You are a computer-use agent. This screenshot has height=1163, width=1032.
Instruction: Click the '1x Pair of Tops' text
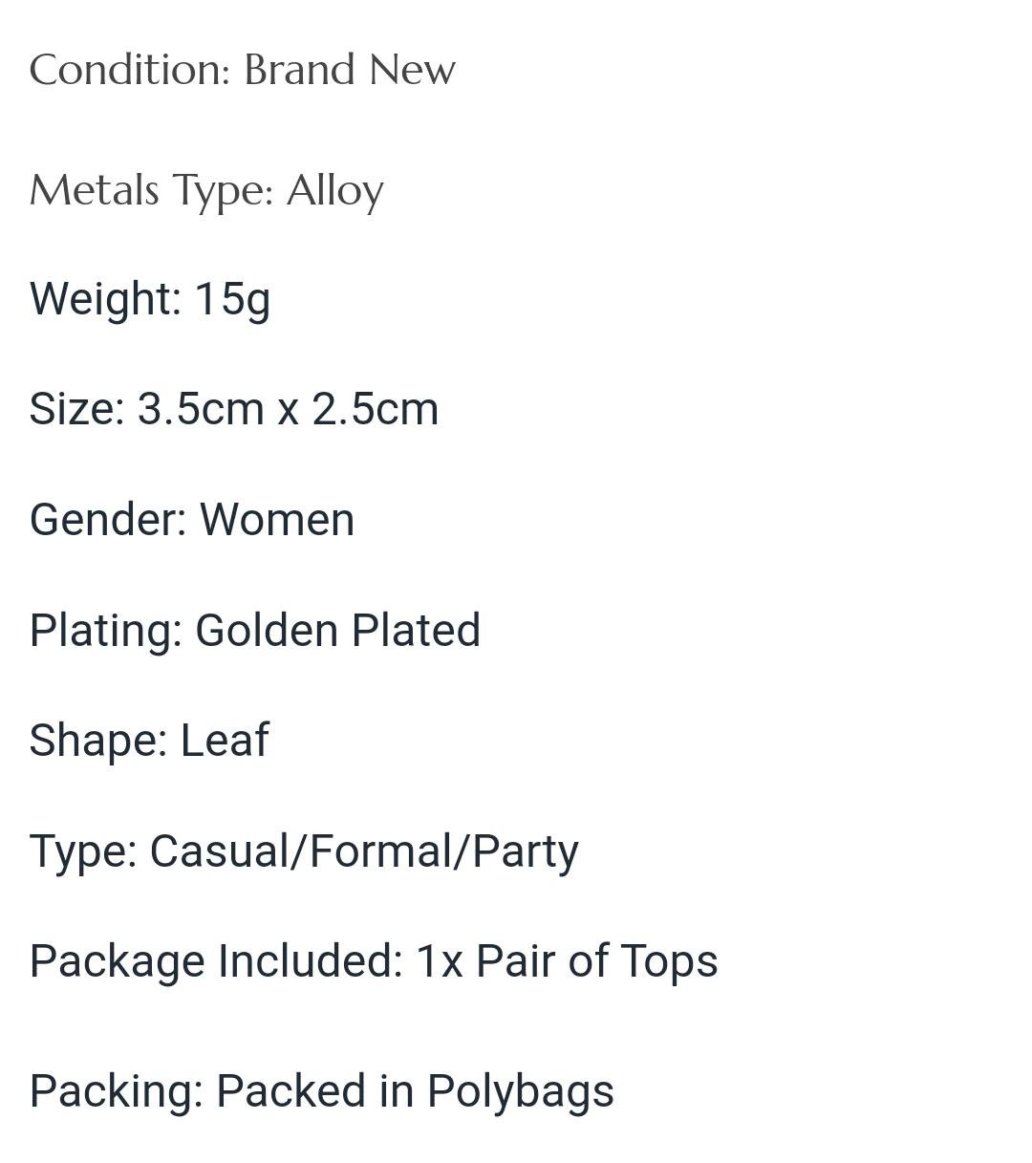567,961
